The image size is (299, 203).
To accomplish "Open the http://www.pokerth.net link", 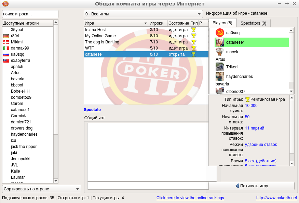I will click(276, 198).
